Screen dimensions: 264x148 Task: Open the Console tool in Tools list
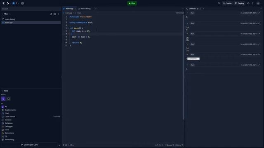8,120
